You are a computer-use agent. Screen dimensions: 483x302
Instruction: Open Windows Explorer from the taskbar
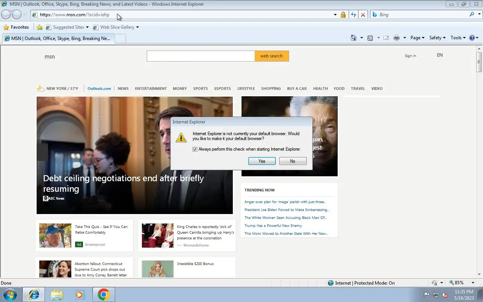click(x=57, y=294)
